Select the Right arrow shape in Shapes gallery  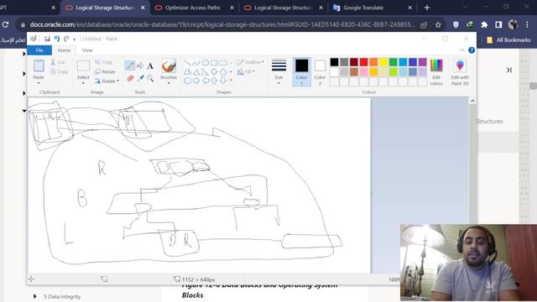(x=196, y=81)
